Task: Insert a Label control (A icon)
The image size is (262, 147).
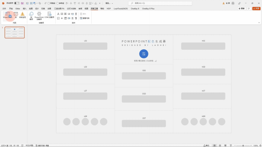Action: (58, 14)
